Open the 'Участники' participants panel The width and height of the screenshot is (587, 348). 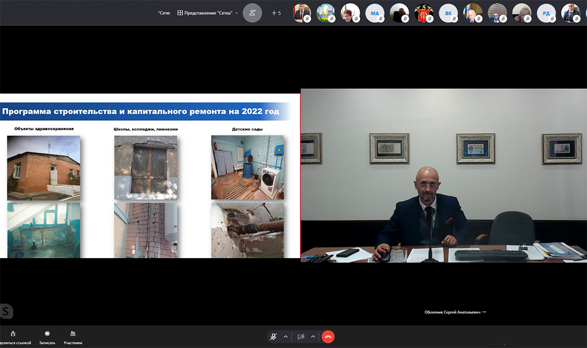(x=73, y=334)
